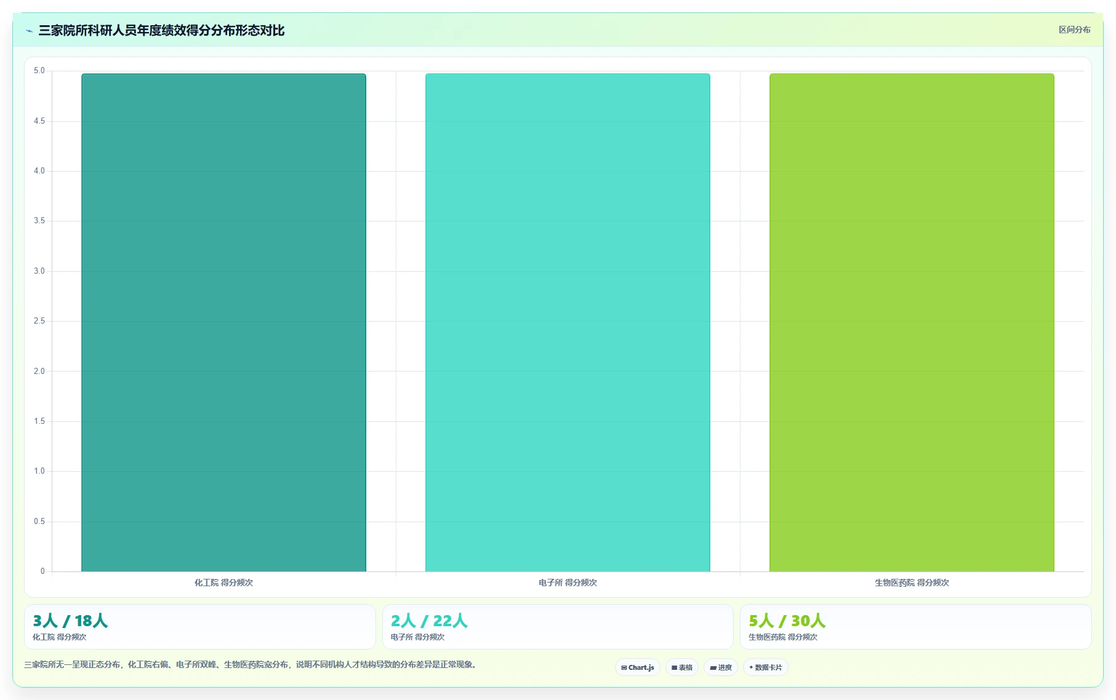The image size is (1116, 700).
Task: Click the 区间分布 label at top right
Action: 1074,30
